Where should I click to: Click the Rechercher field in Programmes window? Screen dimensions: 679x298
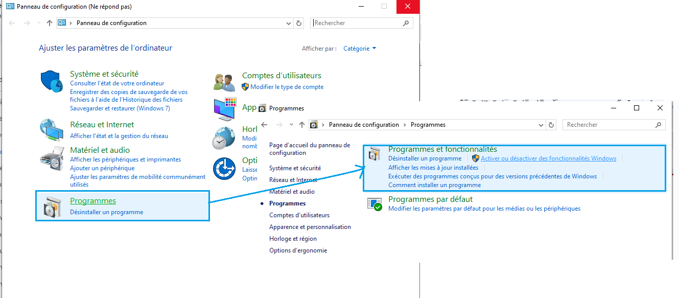[608, 125]
